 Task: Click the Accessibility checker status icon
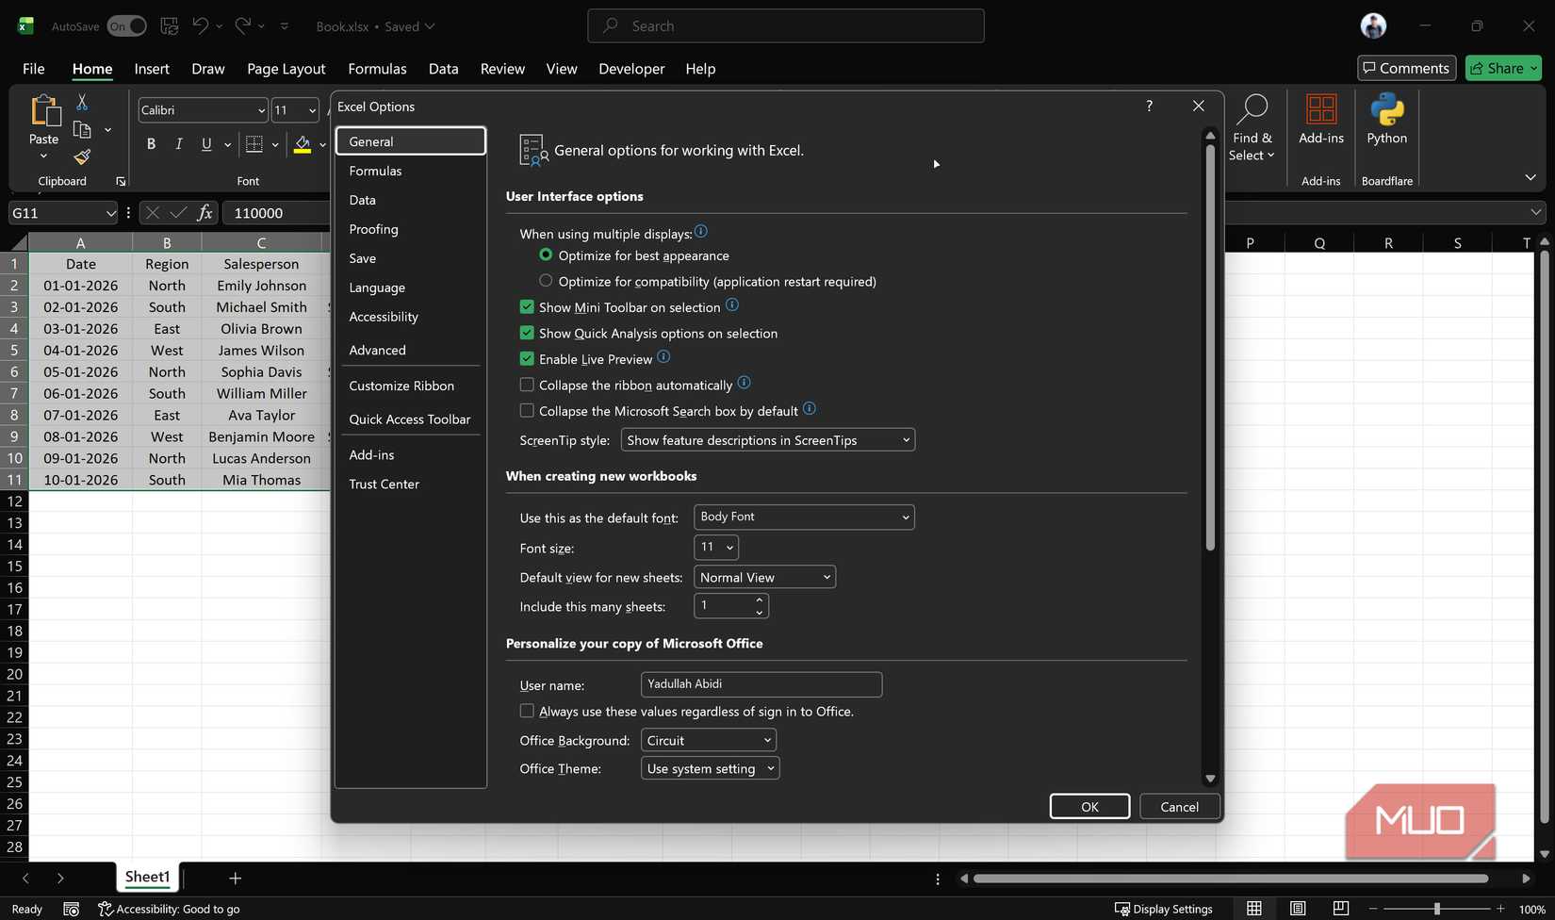pyautogui.click(x=106, y=909)
